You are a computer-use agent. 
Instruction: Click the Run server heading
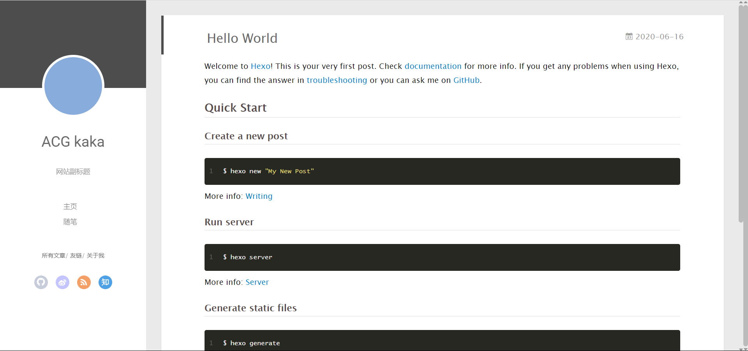[x=229, y=222]
